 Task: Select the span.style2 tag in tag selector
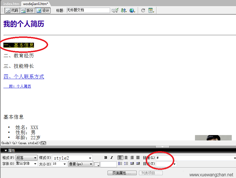(29, 143)
